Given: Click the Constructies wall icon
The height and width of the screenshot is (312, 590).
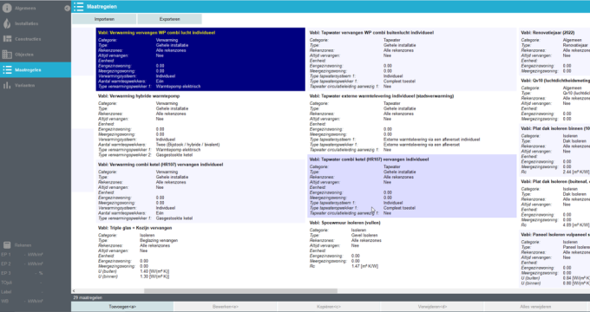Looking at the screenshot, I should coord(7,39).
